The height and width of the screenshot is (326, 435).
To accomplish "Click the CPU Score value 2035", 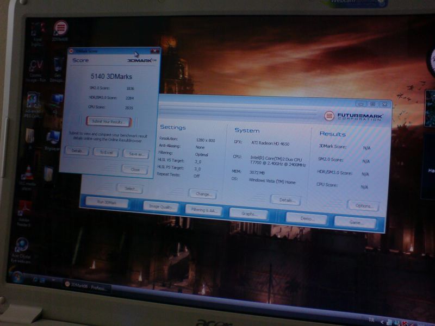I will point(129,108).
